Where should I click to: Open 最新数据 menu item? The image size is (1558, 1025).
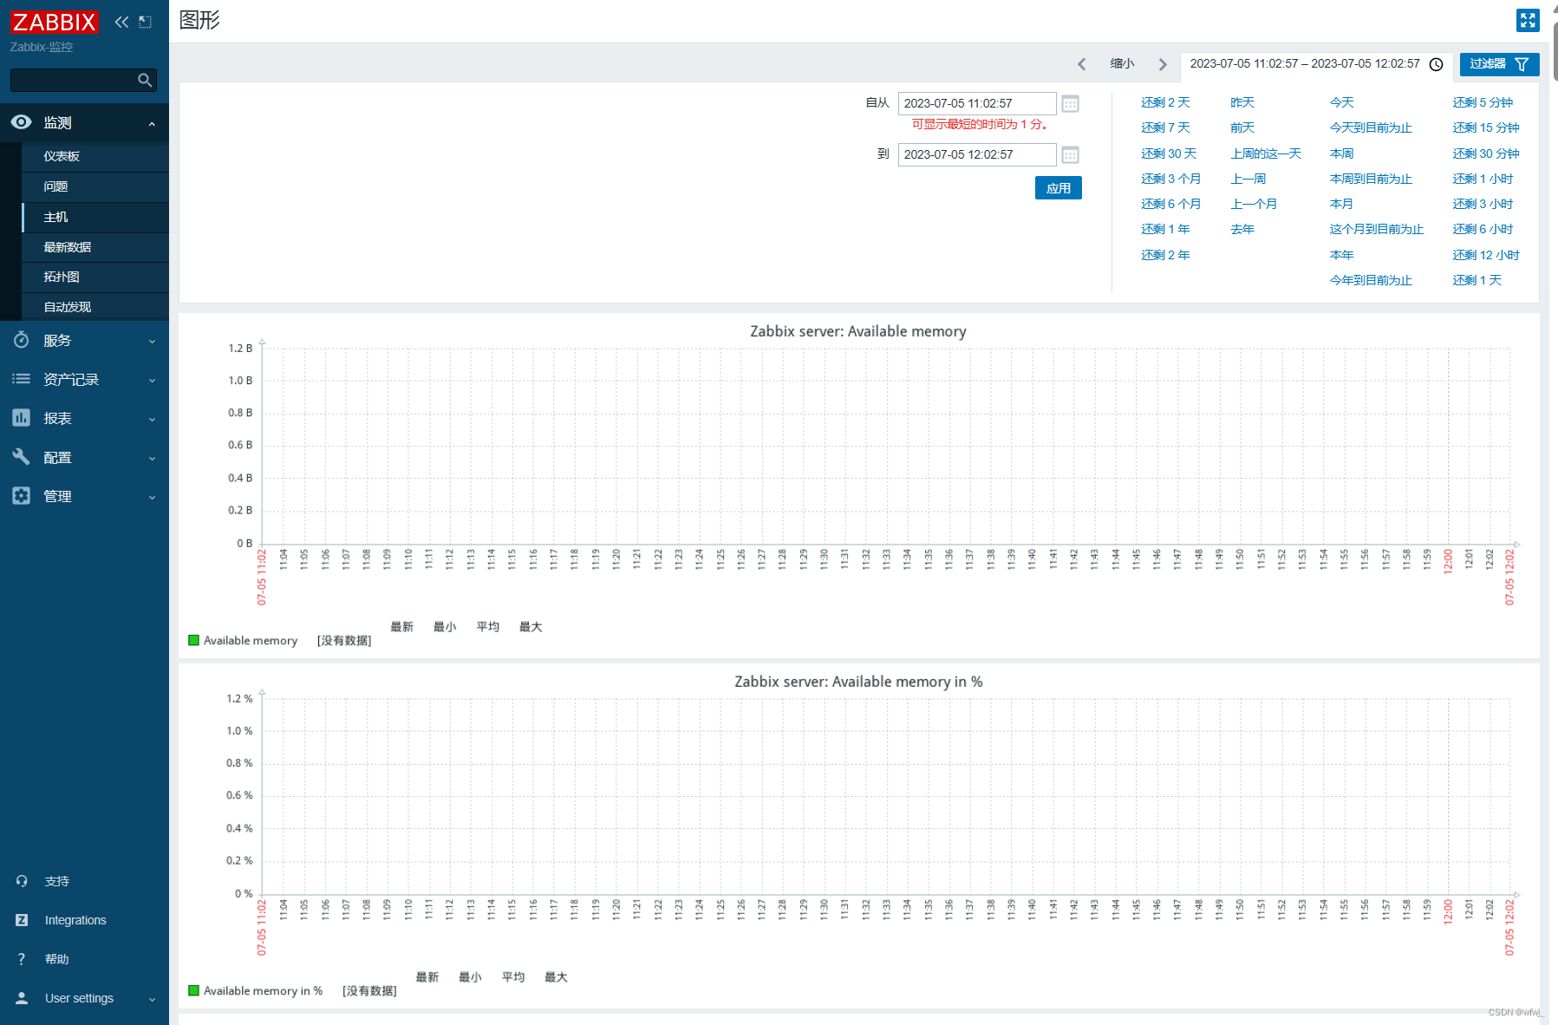pos(95,247)
